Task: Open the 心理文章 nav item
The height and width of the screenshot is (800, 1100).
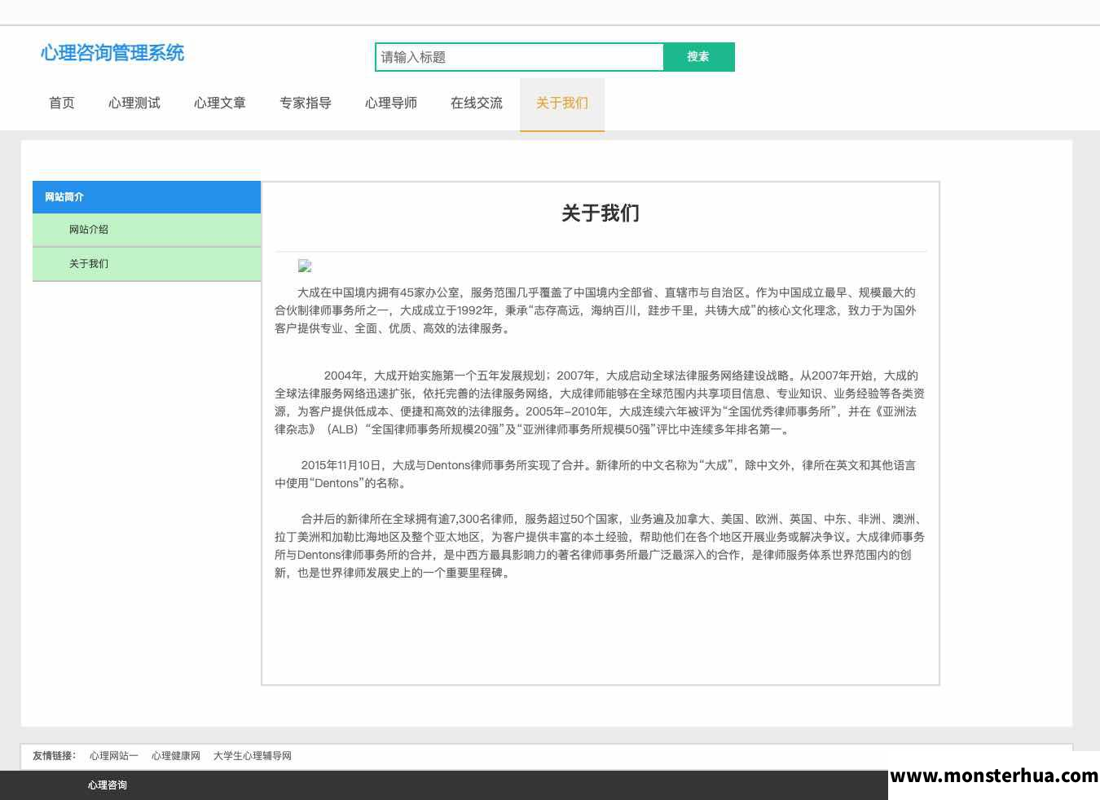Action: pyautogui.click(x=220, y=103)
